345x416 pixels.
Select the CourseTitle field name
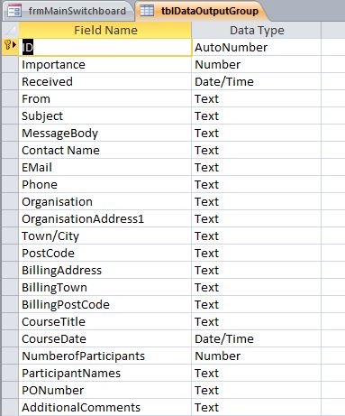(105, 321)
